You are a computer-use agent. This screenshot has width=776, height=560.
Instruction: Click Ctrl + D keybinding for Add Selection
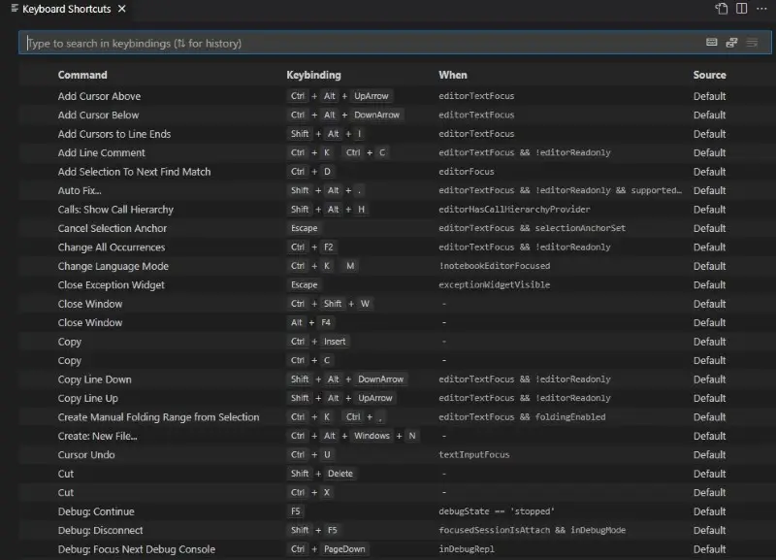[x=310, y=172]
